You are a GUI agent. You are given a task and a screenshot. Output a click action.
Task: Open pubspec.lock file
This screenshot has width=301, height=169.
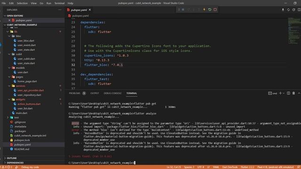click(x=22, y=140)
